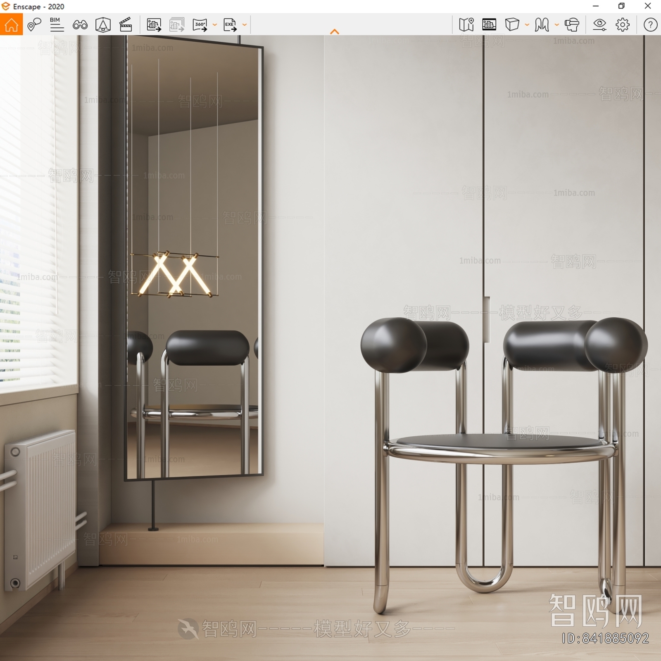The height and width of the screenshot is (661, 661).
Task: Toggle the safe frame icon
Action: 489,25
